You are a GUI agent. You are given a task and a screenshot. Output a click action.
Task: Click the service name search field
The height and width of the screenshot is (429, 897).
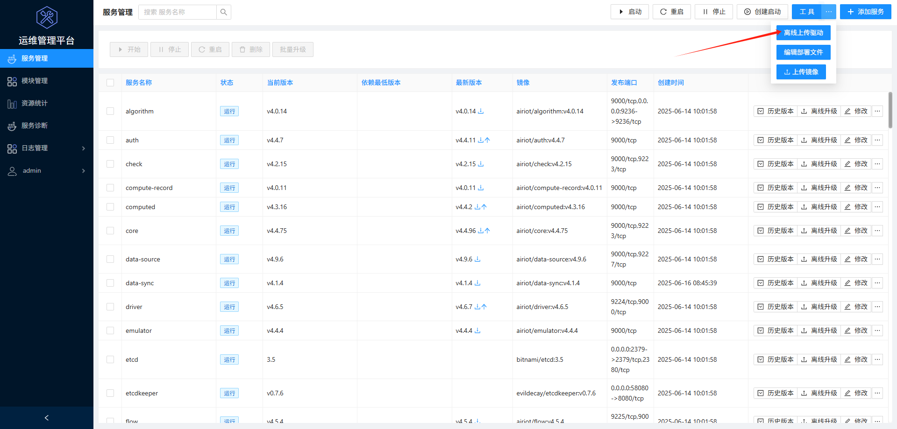pos(178,12)
